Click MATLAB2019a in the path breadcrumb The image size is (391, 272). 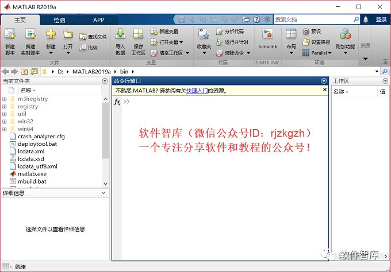click(x=91, y=72)
